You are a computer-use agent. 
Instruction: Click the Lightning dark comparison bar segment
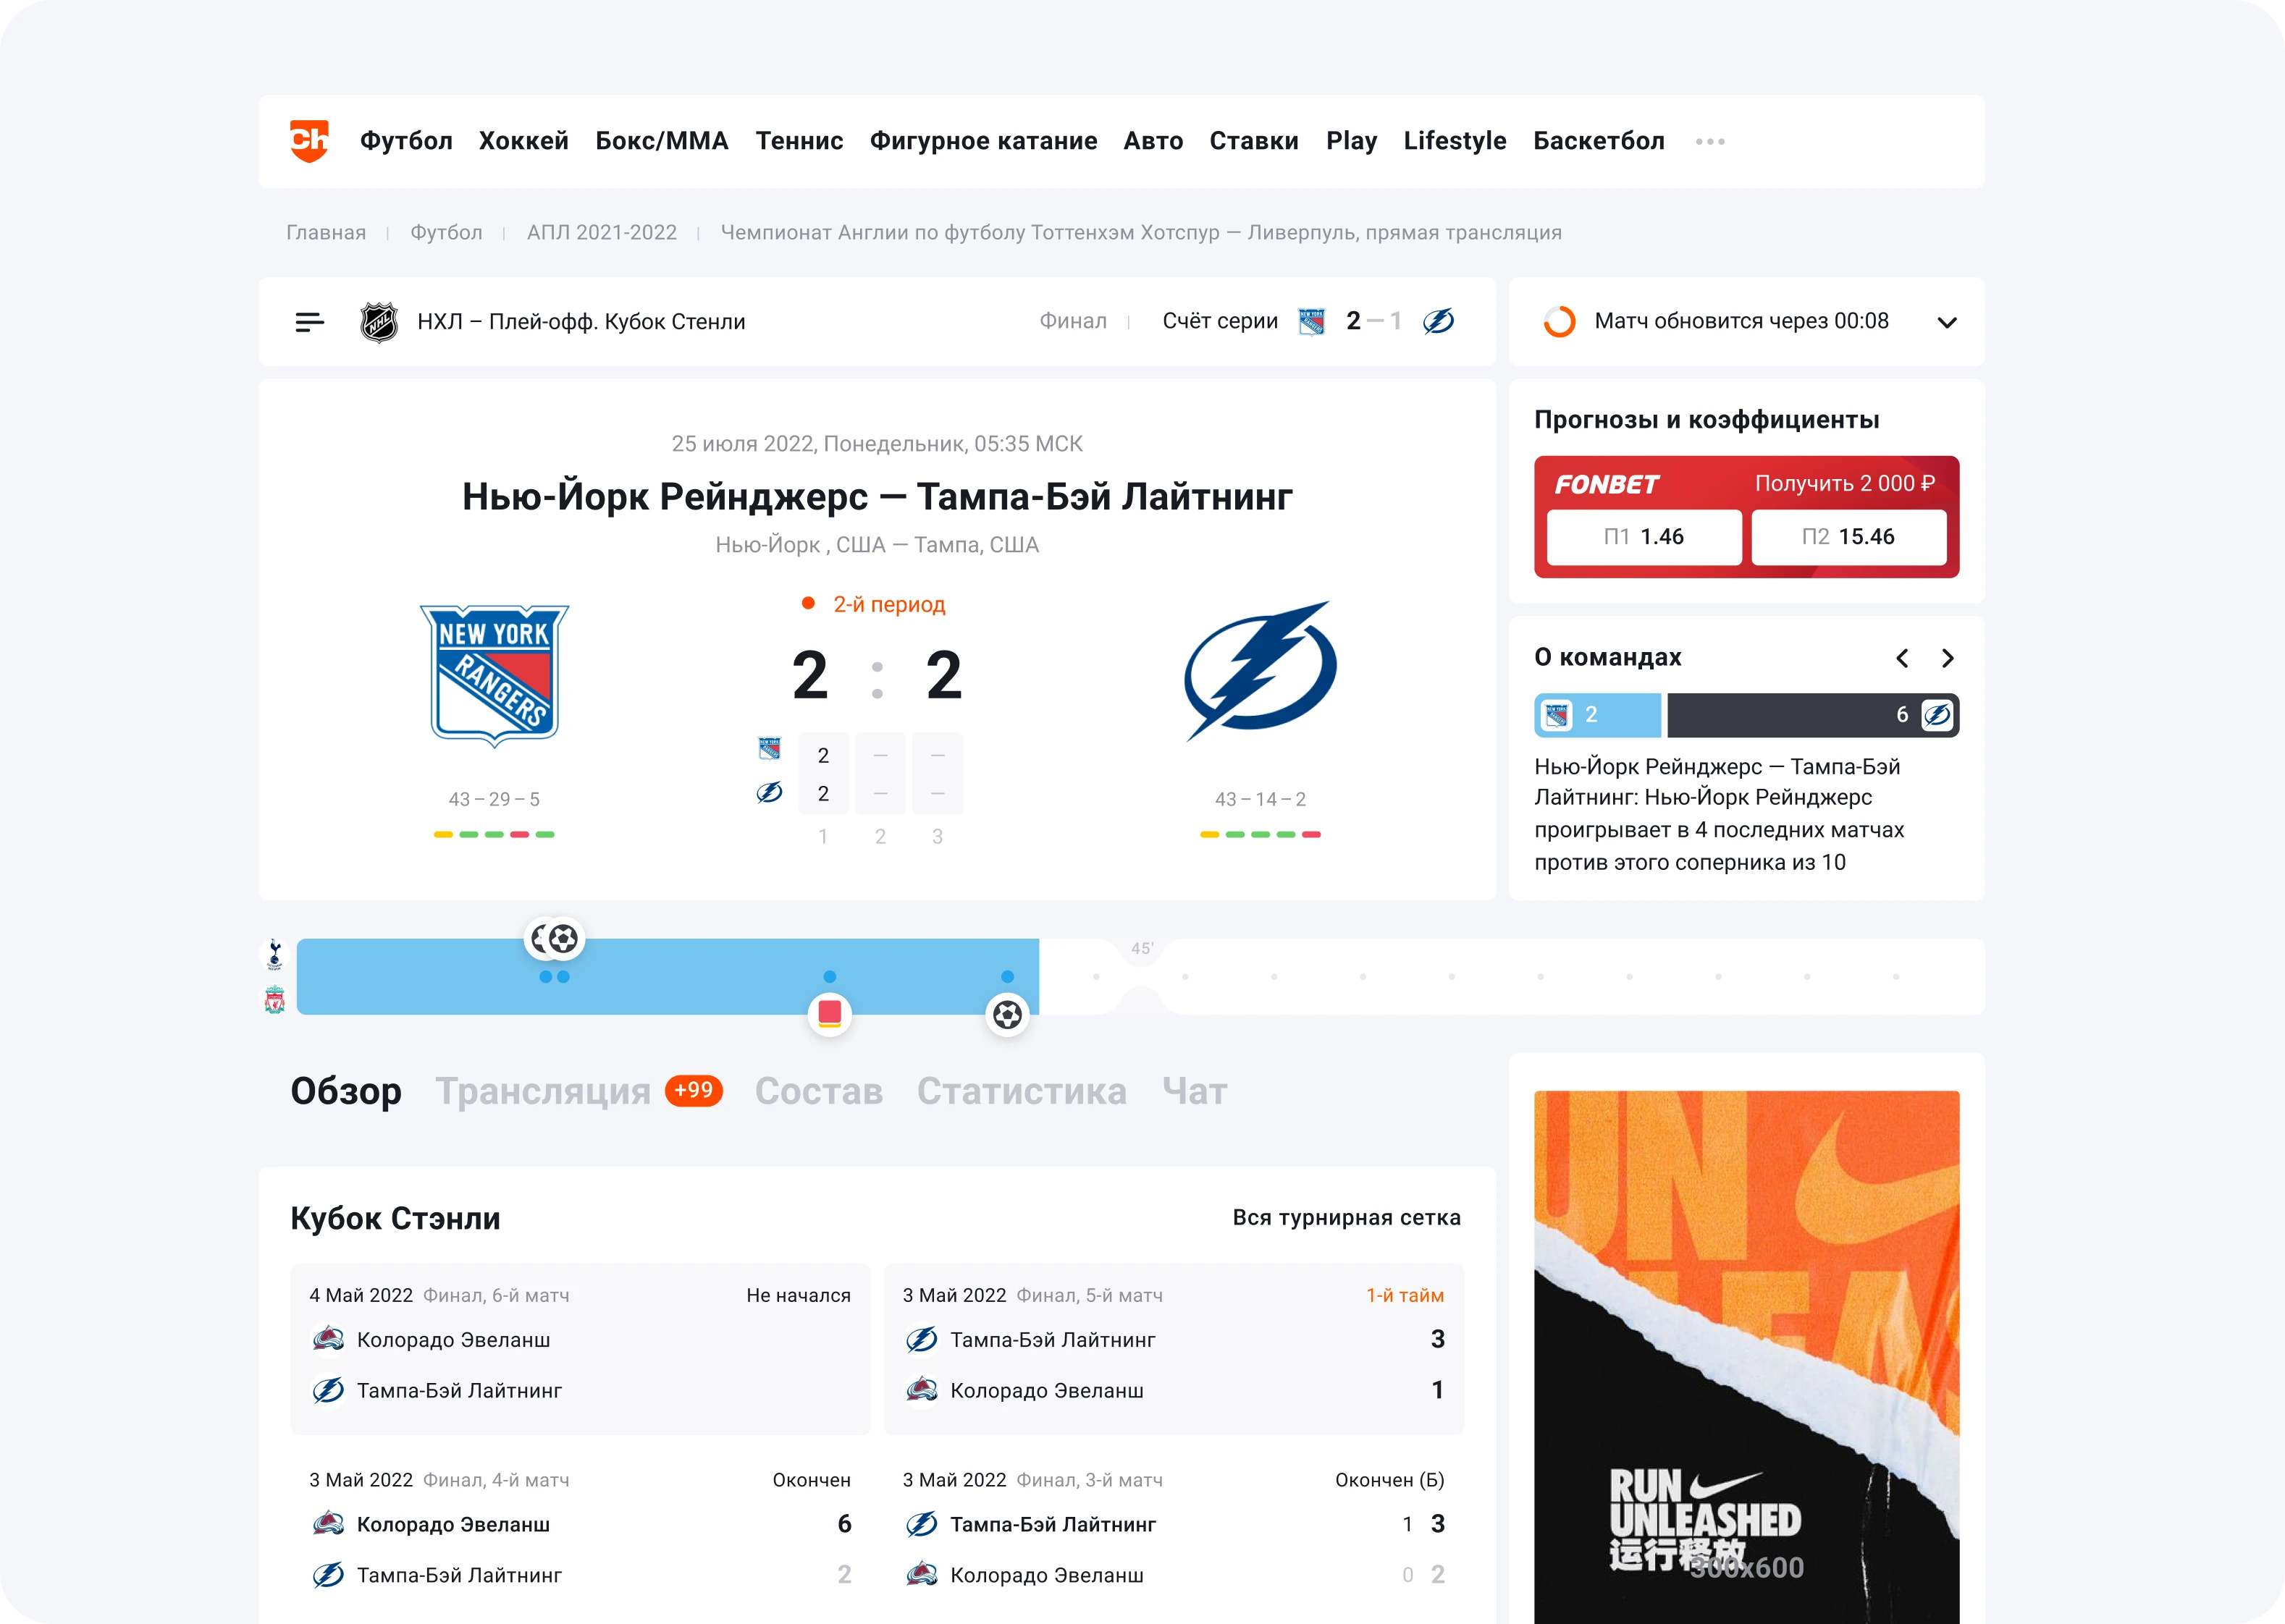pyautogui.click(x=1813, y=715)
